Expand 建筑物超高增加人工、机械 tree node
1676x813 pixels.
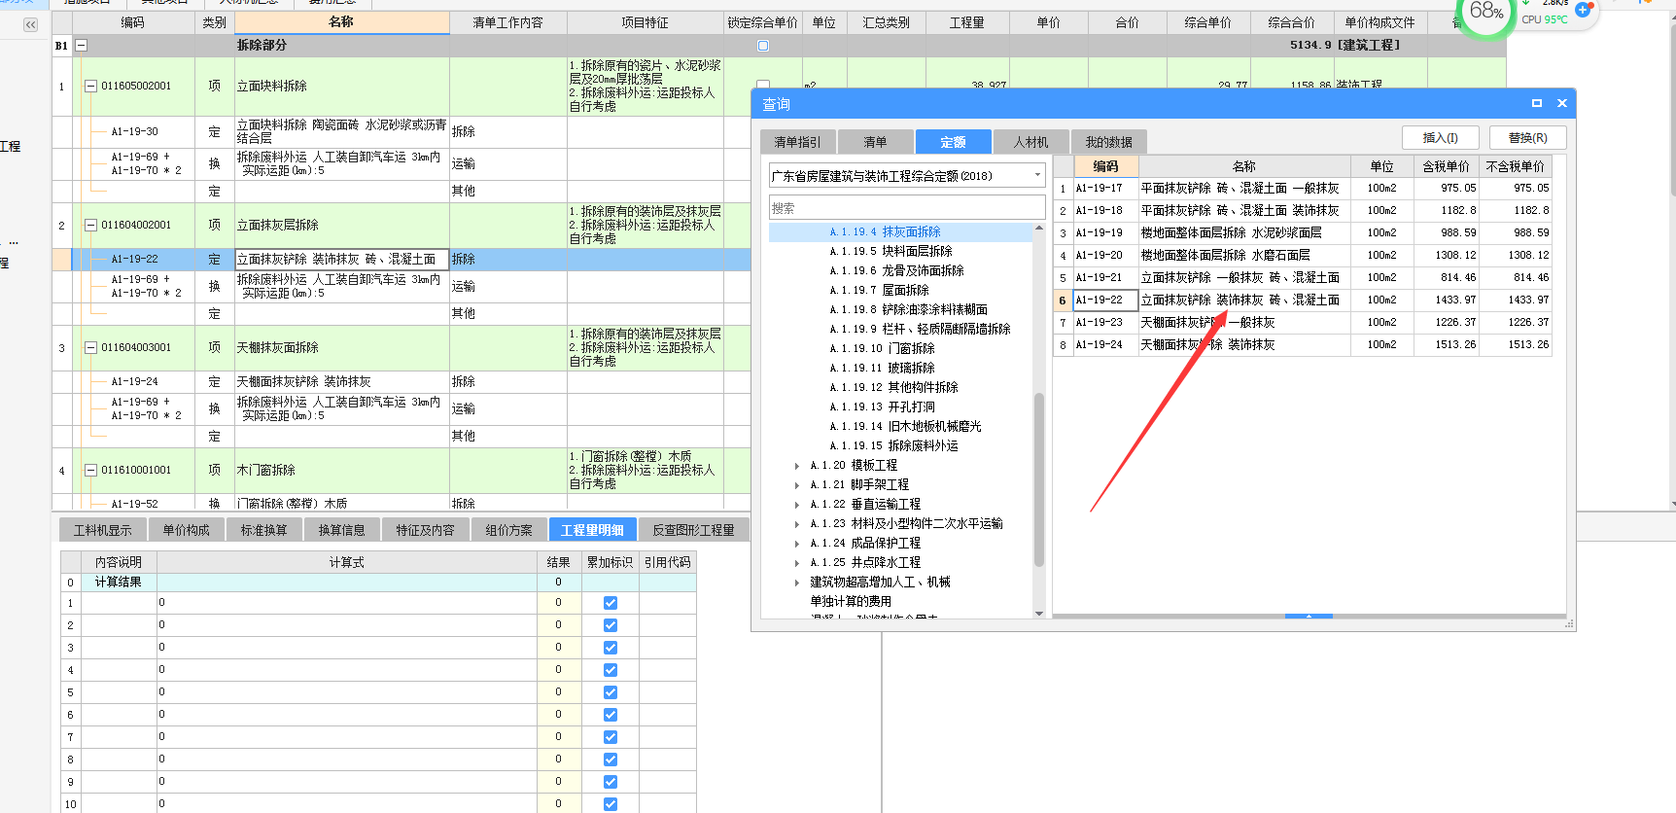tap(797, 583)
